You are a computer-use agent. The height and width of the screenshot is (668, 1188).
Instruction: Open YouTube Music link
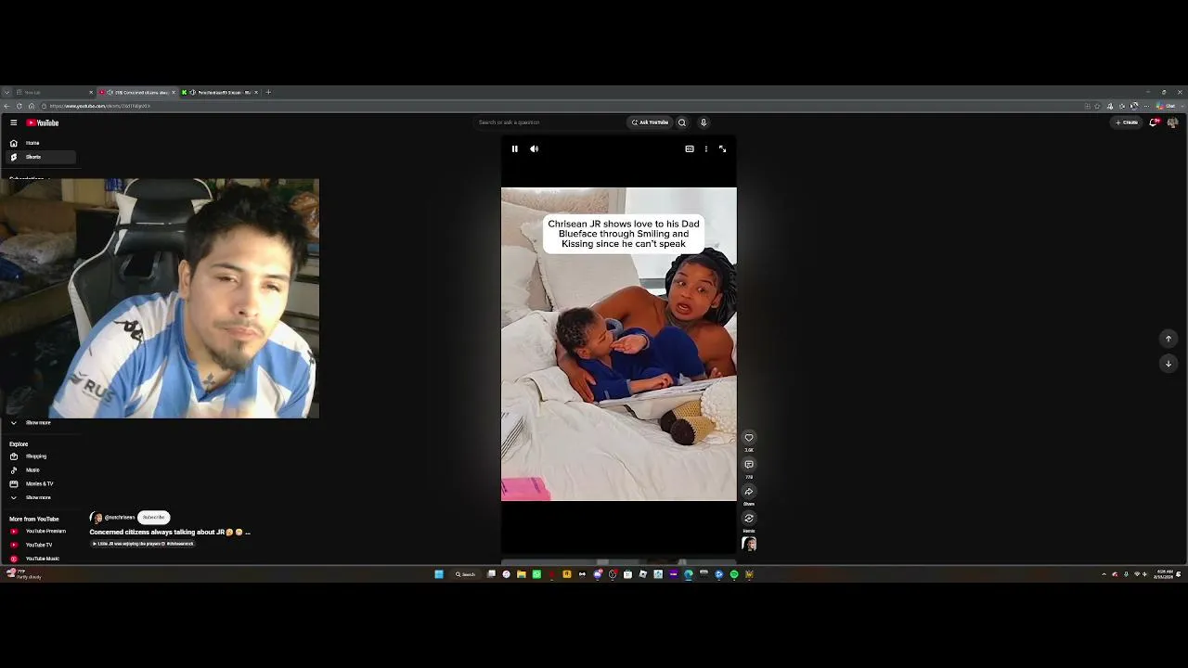click(43, 559)
